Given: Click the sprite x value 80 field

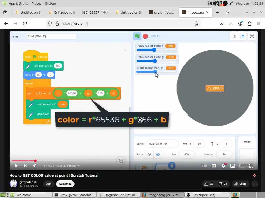Looking at the screenshot, I should (x=199, y=144).
